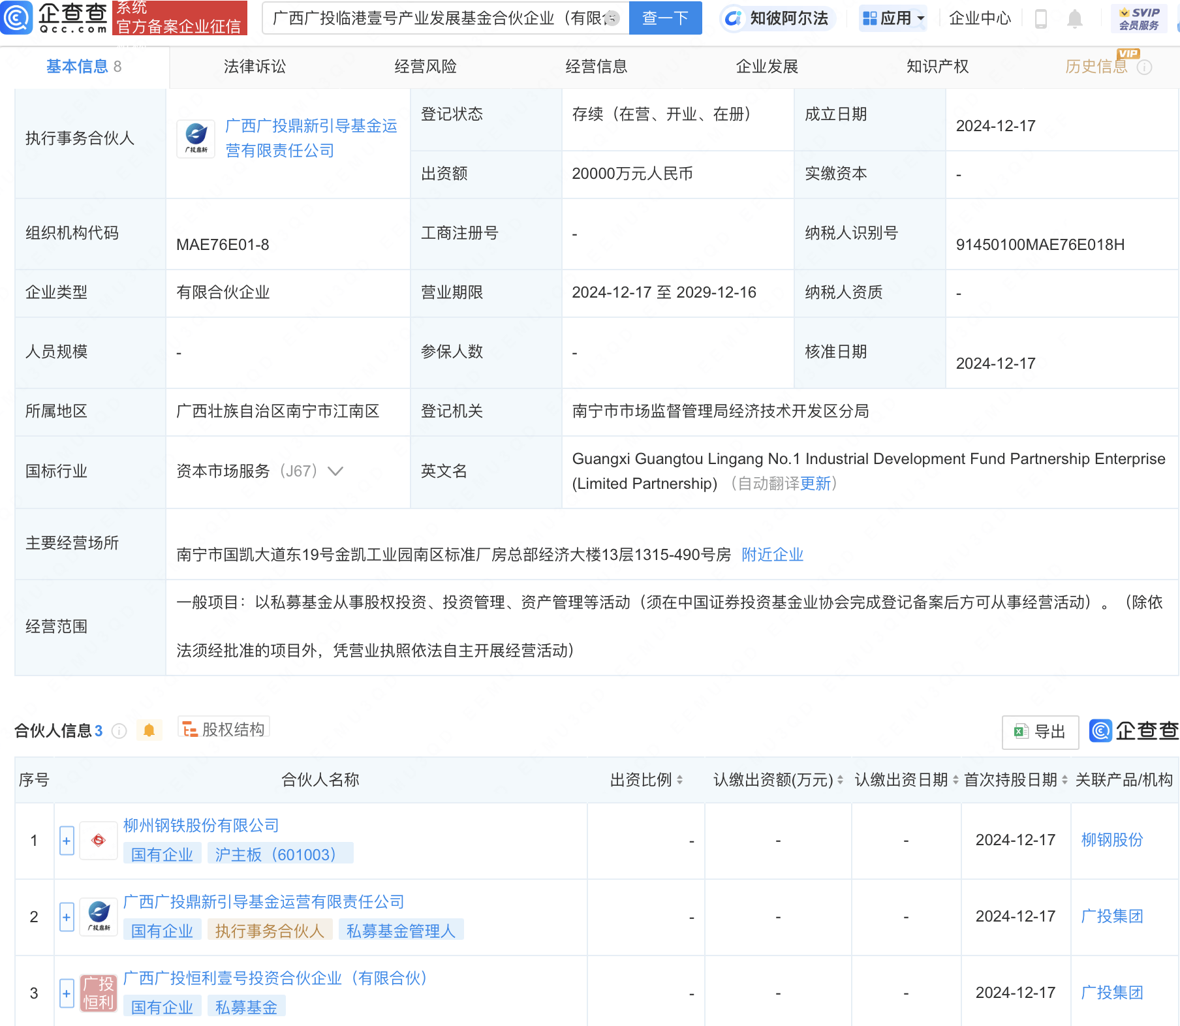The height and width of the screenshot is (1026, 1180).
Task: Open the 附近企业 link
Action: pyautogui.click(x=772, y=555)
